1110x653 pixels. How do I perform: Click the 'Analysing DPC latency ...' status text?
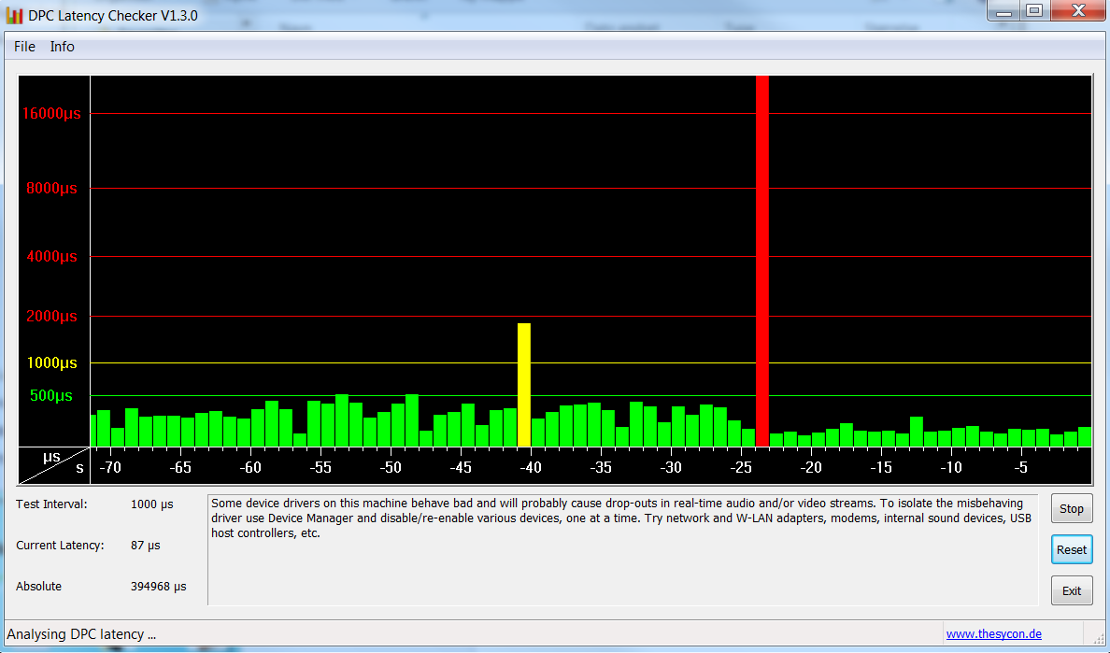(x=81, y=634)
